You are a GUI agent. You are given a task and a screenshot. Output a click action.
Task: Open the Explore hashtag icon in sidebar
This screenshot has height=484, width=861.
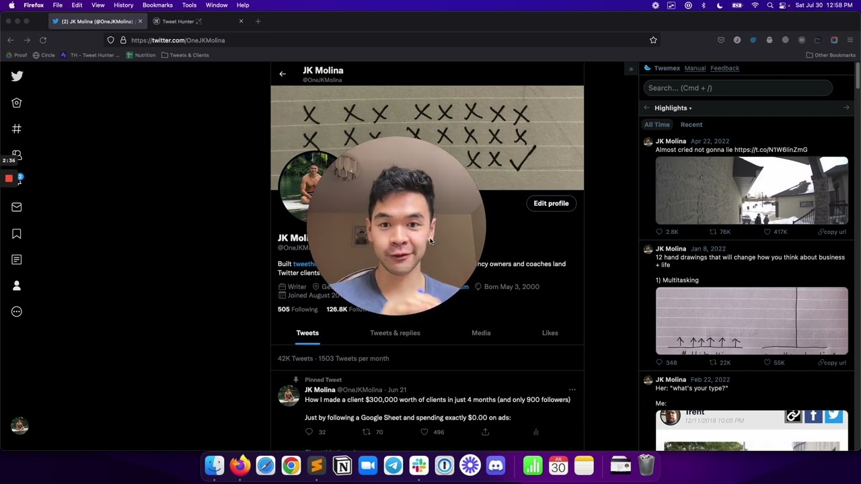pos(17,128)
